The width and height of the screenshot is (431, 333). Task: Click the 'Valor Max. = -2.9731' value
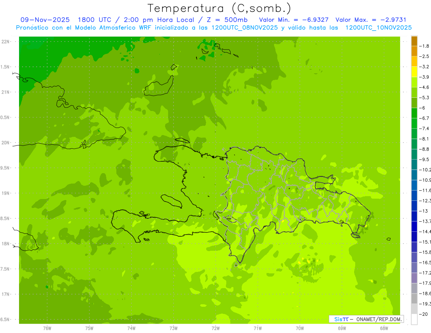pyautogui.click(x=371, y=20)
